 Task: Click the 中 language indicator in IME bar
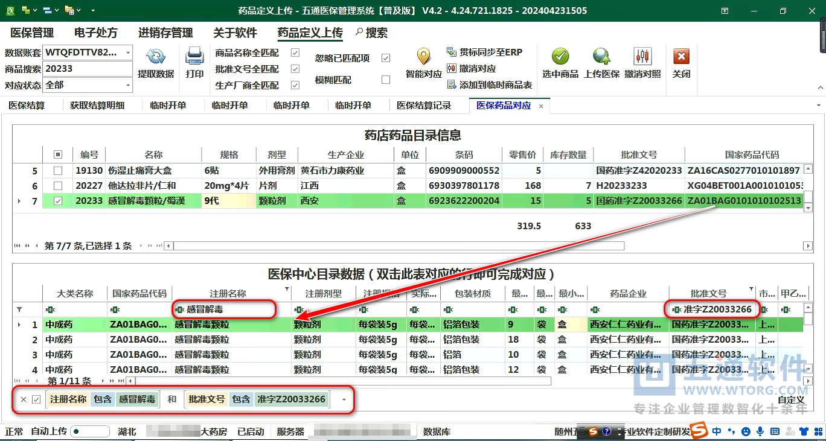click(x=717, y=431)
